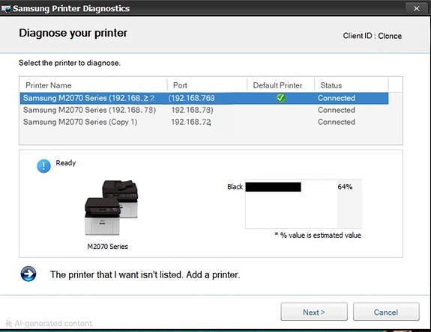Sort by the Port column header

pyautogui.click(x=207, y=85)
